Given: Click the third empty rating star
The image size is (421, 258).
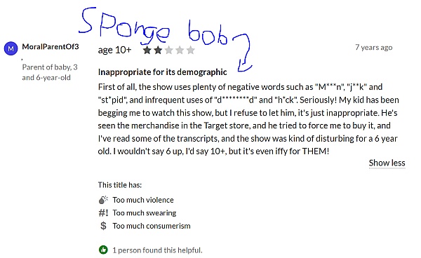Looking at the screenshot, I should tap(168, 50).
